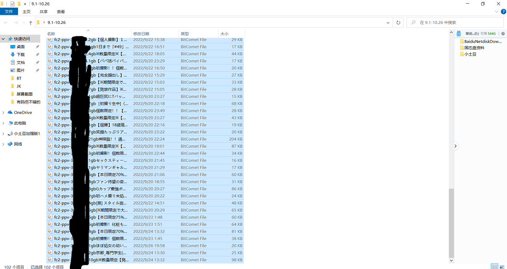507x269 pixels.
Task: Open the 文件 menu tab
Action: point(9,11)
